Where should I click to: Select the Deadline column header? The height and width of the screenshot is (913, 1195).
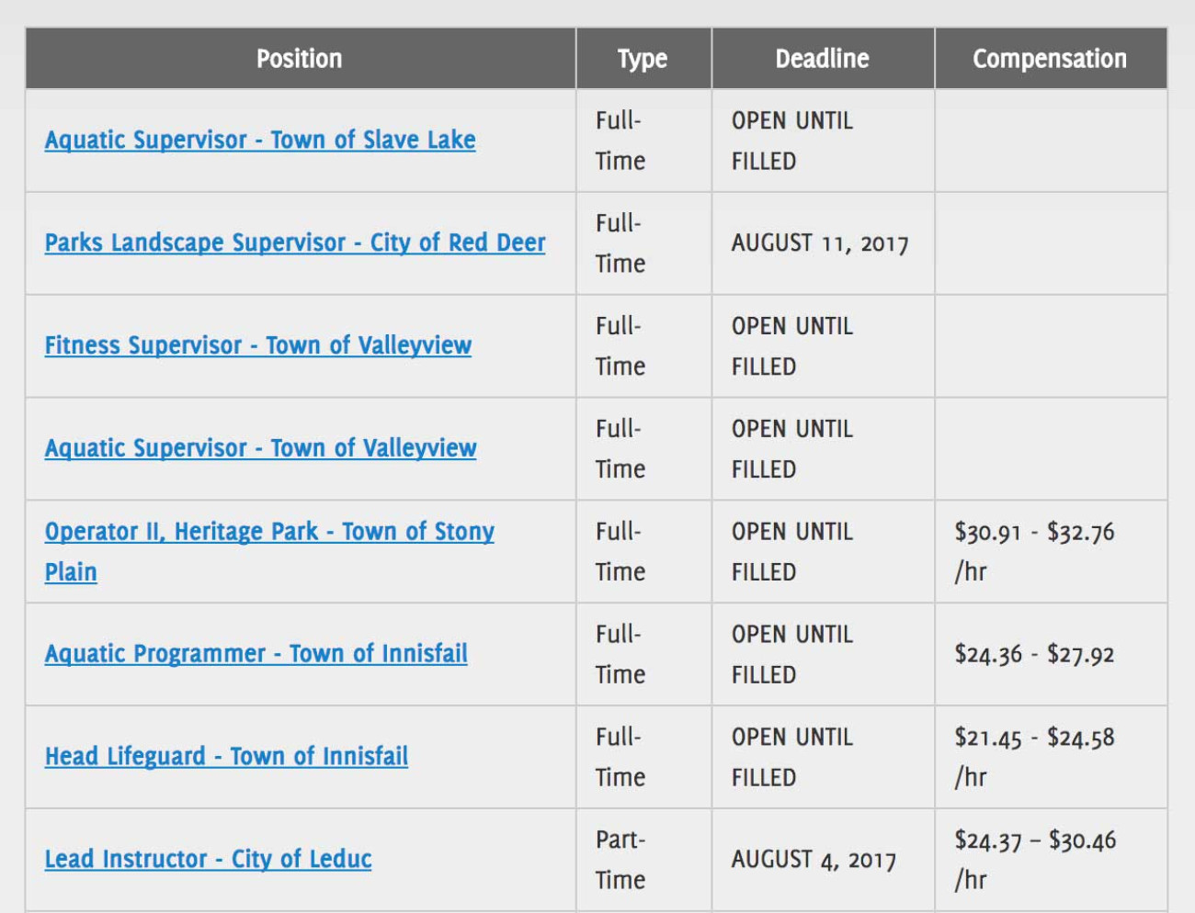pyautogui.click(x=822, y=59)
